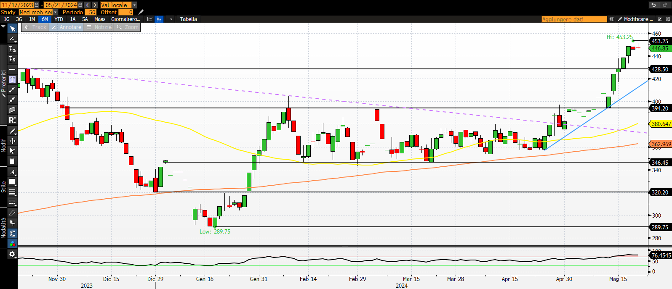The image size is (672, 289).
Task: Open chart settings gear top right
Action: [668, 19]
